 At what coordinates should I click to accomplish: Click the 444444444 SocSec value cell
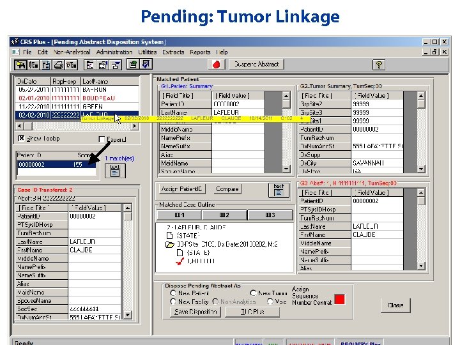[x=95, y=309]
